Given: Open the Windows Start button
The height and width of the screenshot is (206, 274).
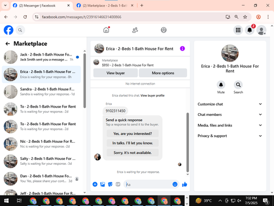Looking at the screenshot, I should (7, 201).
